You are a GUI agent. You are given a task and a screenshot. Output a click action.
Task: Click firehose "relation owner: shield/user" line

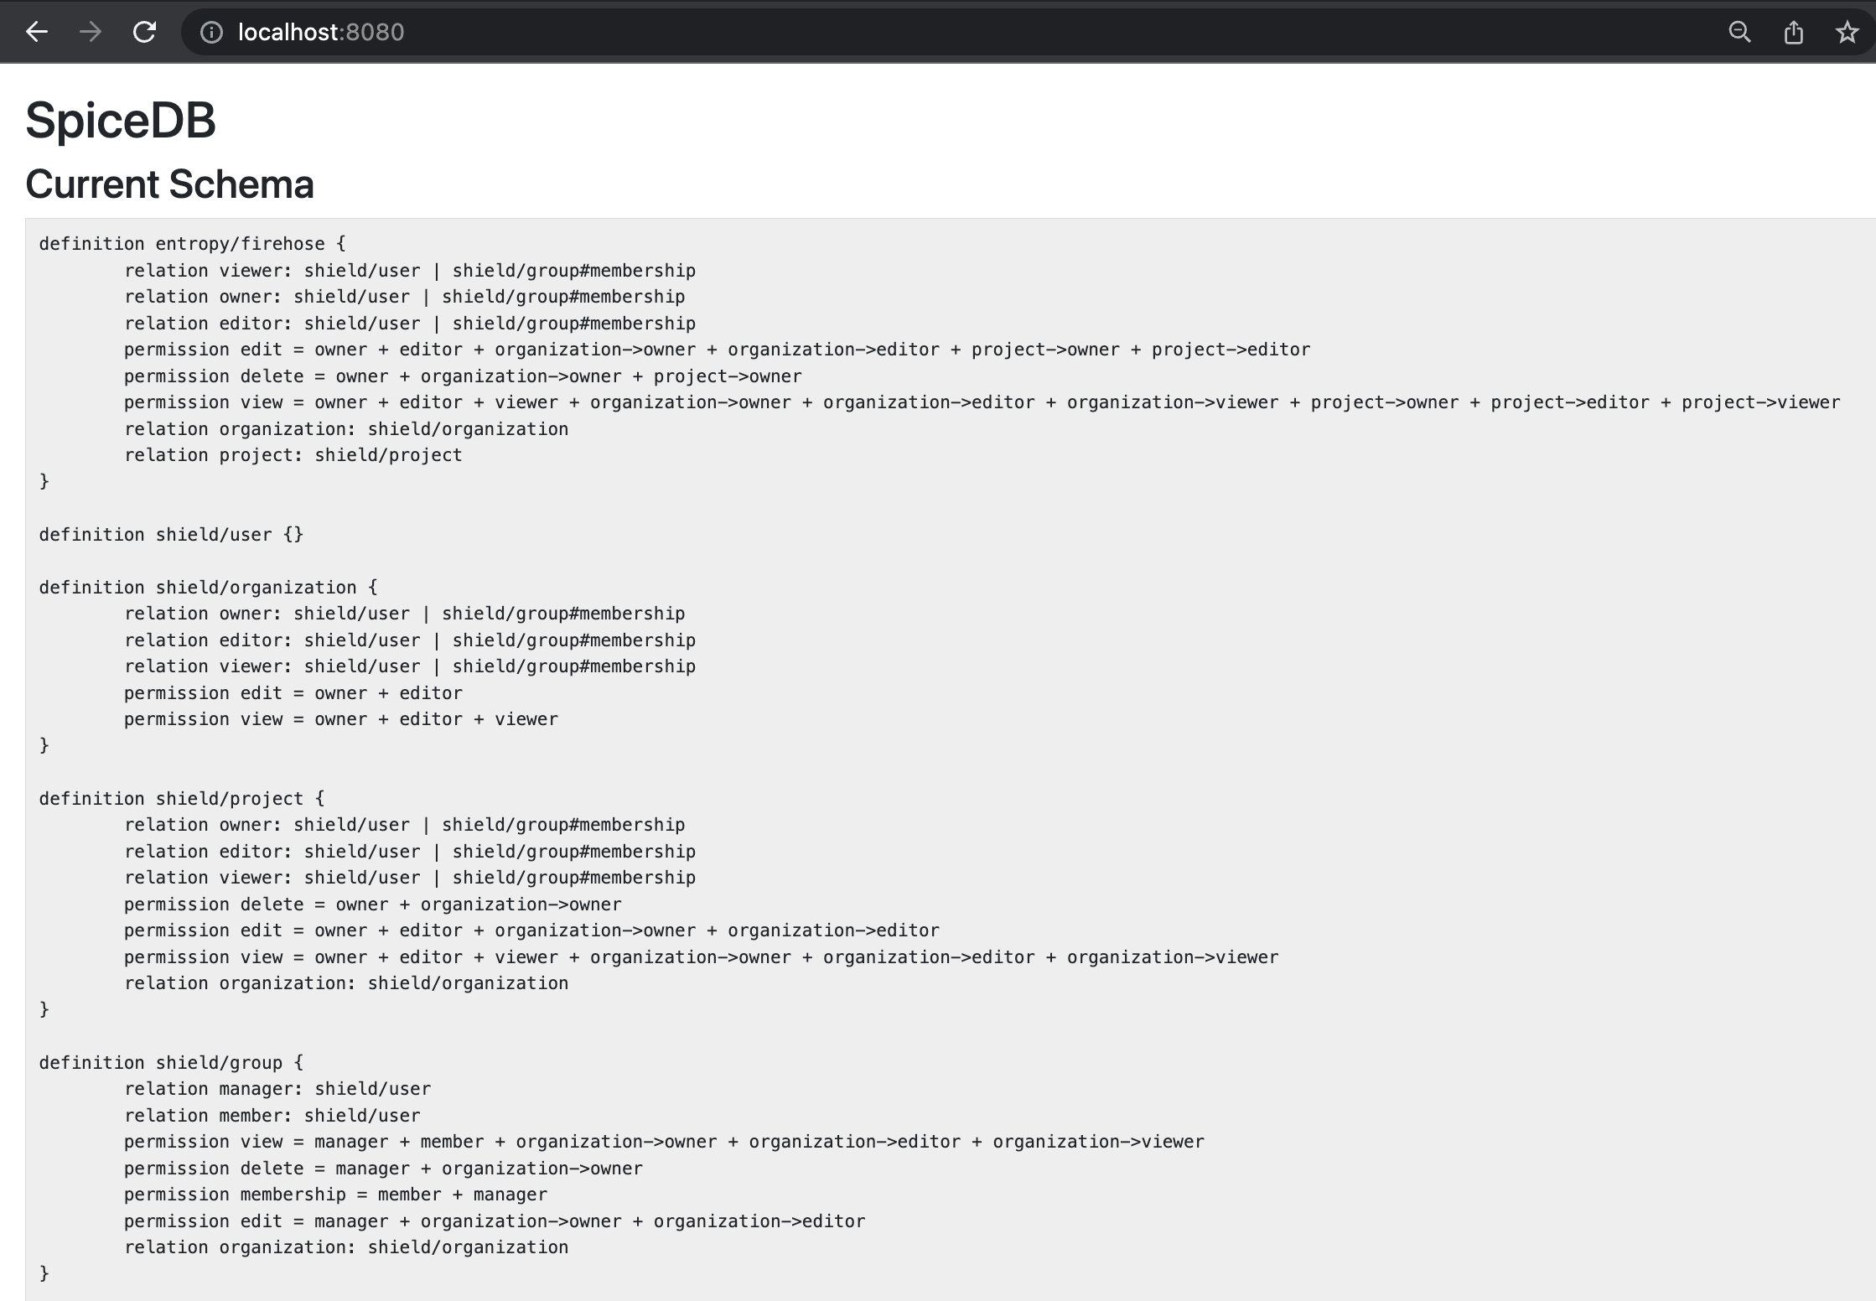(405, 297)
